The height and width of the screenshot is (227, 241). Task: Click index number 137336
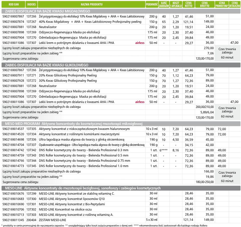coord(31,139)
